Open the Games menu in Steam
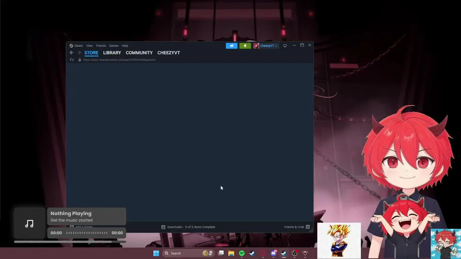Viewport: 461px width, 259px height. [x=114, y=46]
